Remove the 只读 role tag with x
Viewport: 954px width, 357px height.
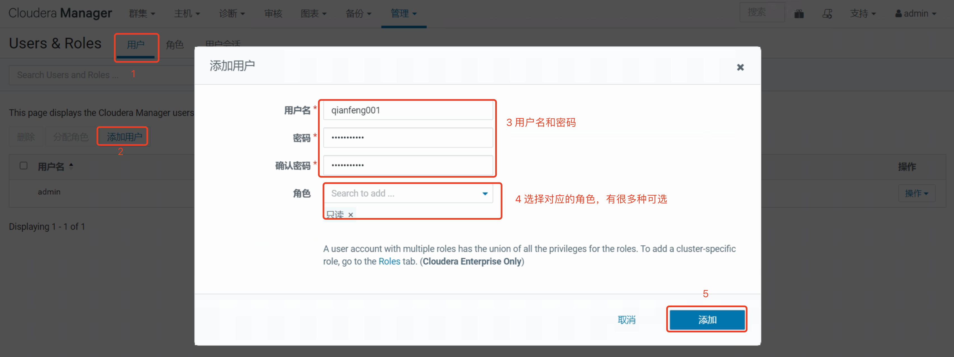tap(350, 214)
